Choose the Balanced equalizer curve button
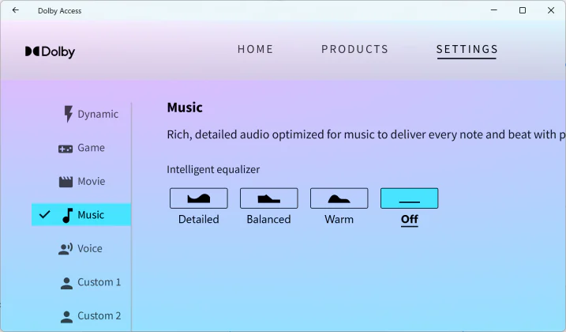The width and height of the screenshot is (566, 332). click(269, 198)
